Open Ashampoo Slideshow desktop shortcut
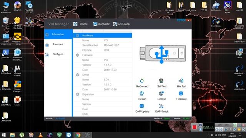The image size is (246, 138). [17, 54]
